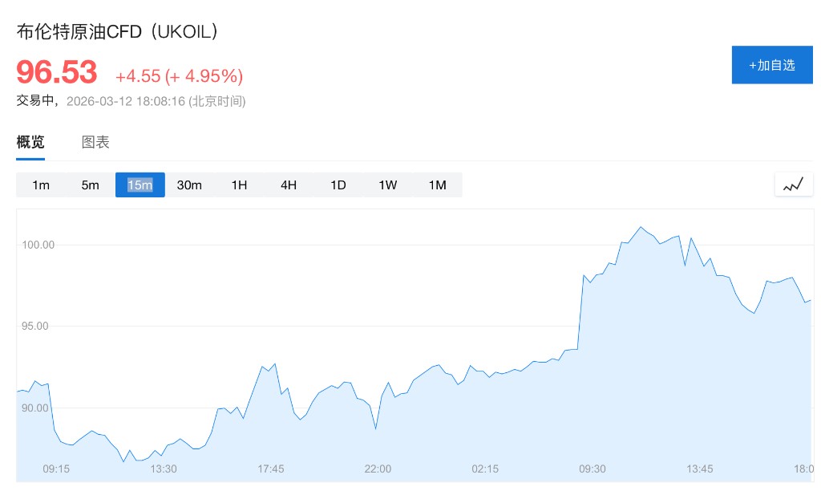Click the 布伦特原油CFD (UKOIL) title
Viewport: 821px width, 491px height.
pos(118,32)
